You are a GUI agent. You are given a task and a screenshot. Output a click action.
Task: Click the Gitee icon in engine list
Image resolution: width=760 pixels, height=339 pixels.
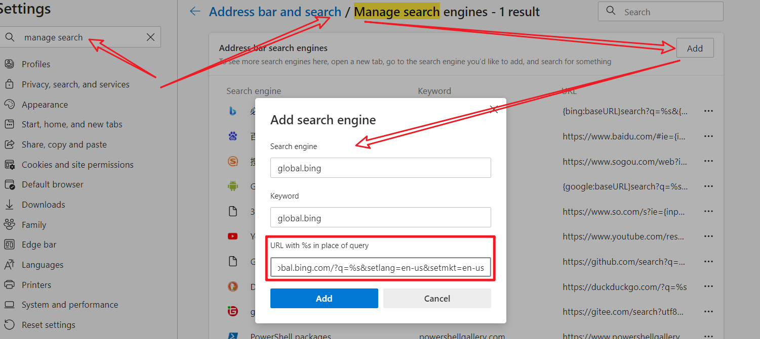[232, 312]
